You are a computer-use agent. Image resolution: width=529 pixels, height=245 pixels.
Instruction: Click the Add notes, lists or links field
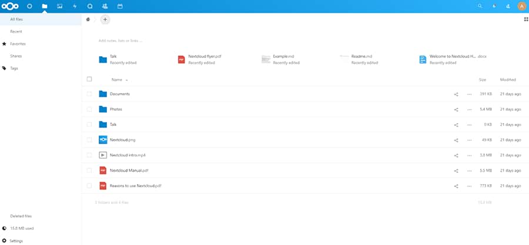[x=120, y=40]
